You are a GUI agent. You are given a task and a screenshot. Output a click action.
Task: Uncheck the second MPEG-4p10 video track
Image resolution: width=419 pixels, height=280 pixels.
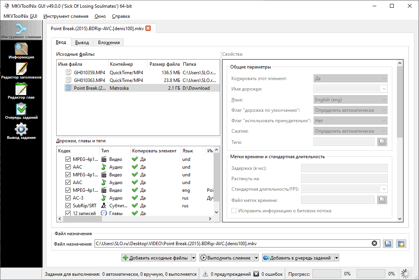[68, 175]
